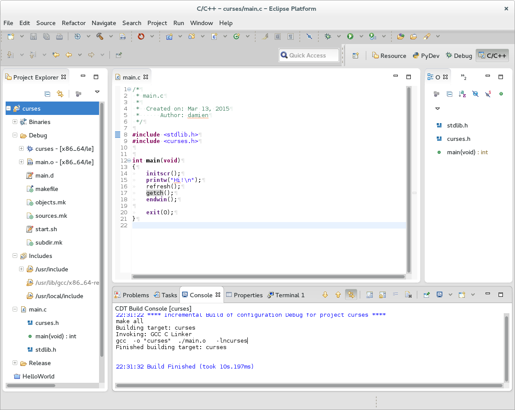Collapse the Debug folder

[15, 135]
